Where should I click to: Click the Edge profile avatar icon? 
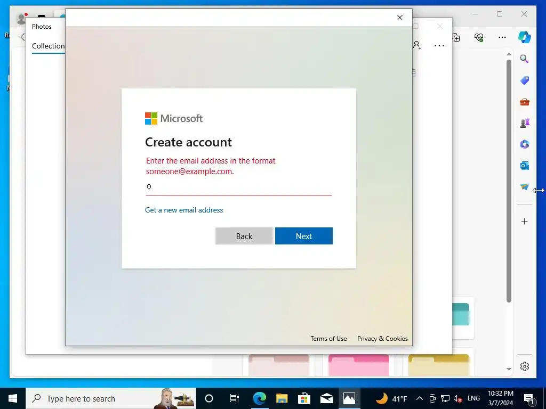coord(21,18)
